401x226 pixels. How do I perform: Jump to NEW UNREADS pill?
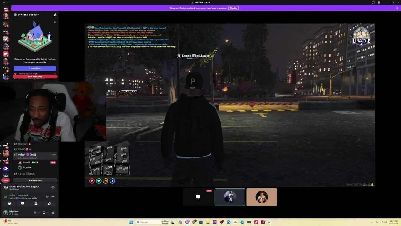click(x=35, y=180)
